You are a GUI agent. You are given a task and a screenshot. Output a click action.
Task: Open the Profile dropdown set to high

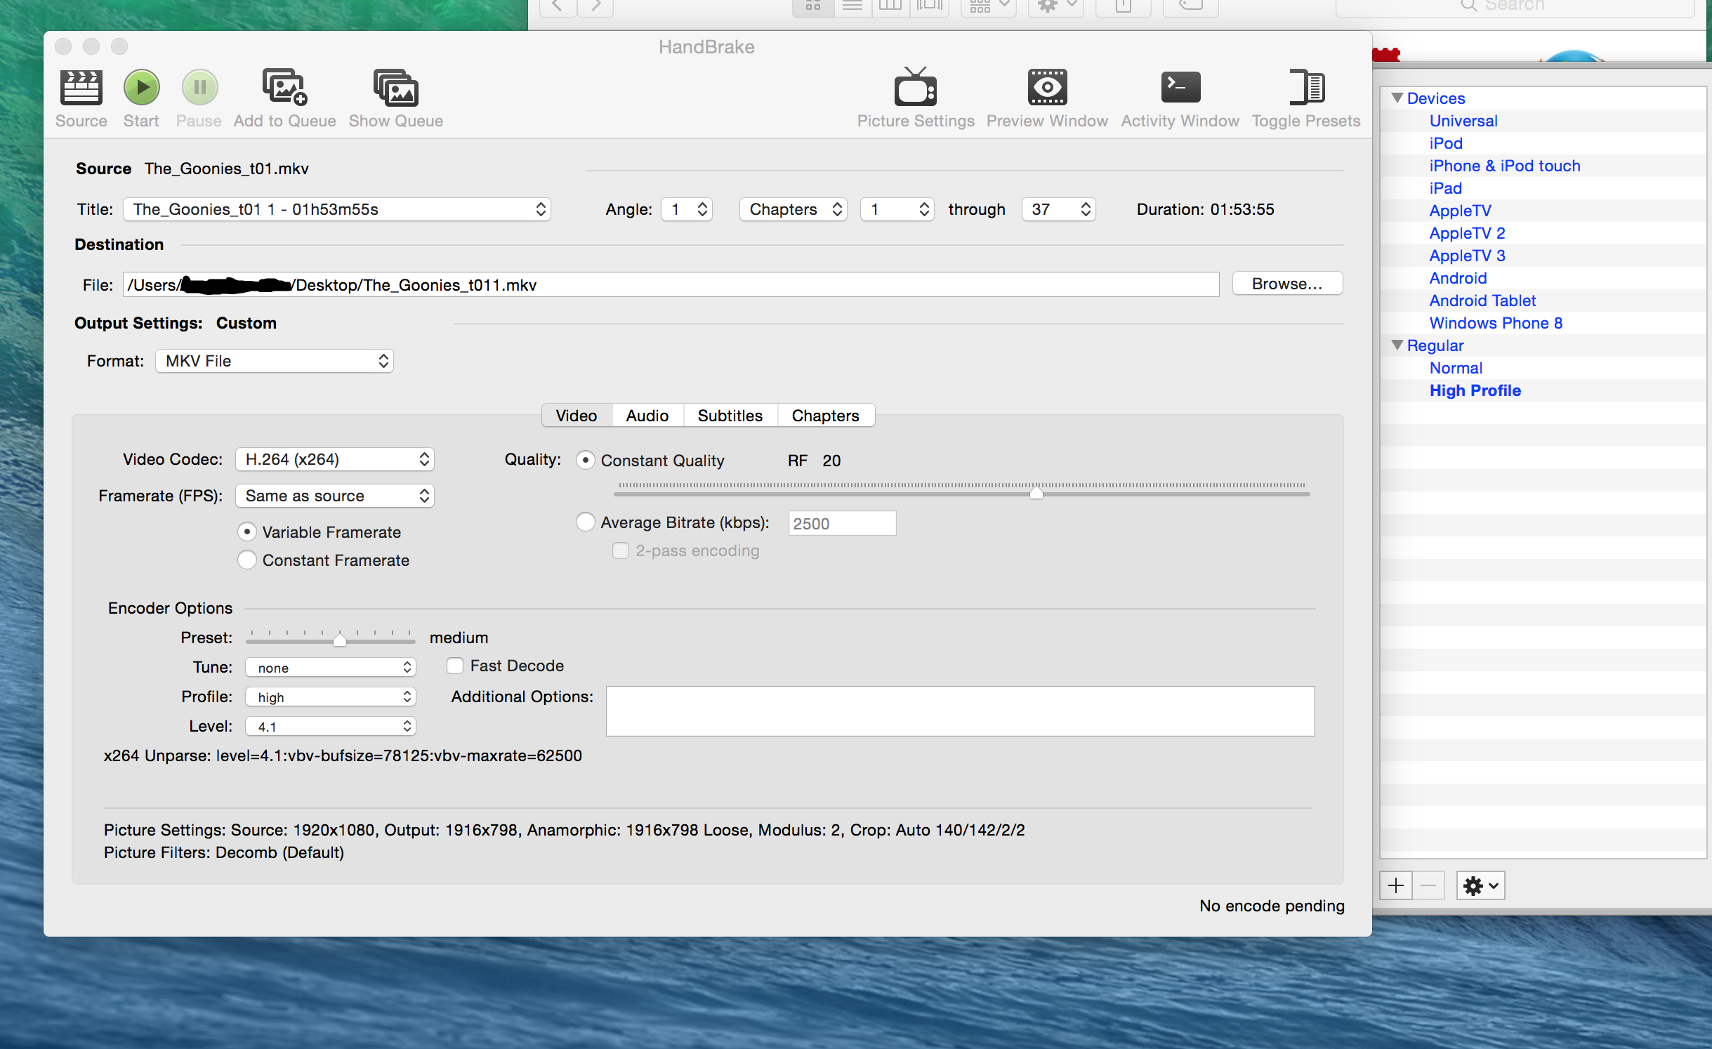pyautogui.click(x=331, y=697)
